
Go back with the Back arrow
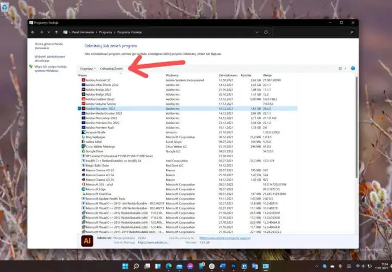click(33, 32)
